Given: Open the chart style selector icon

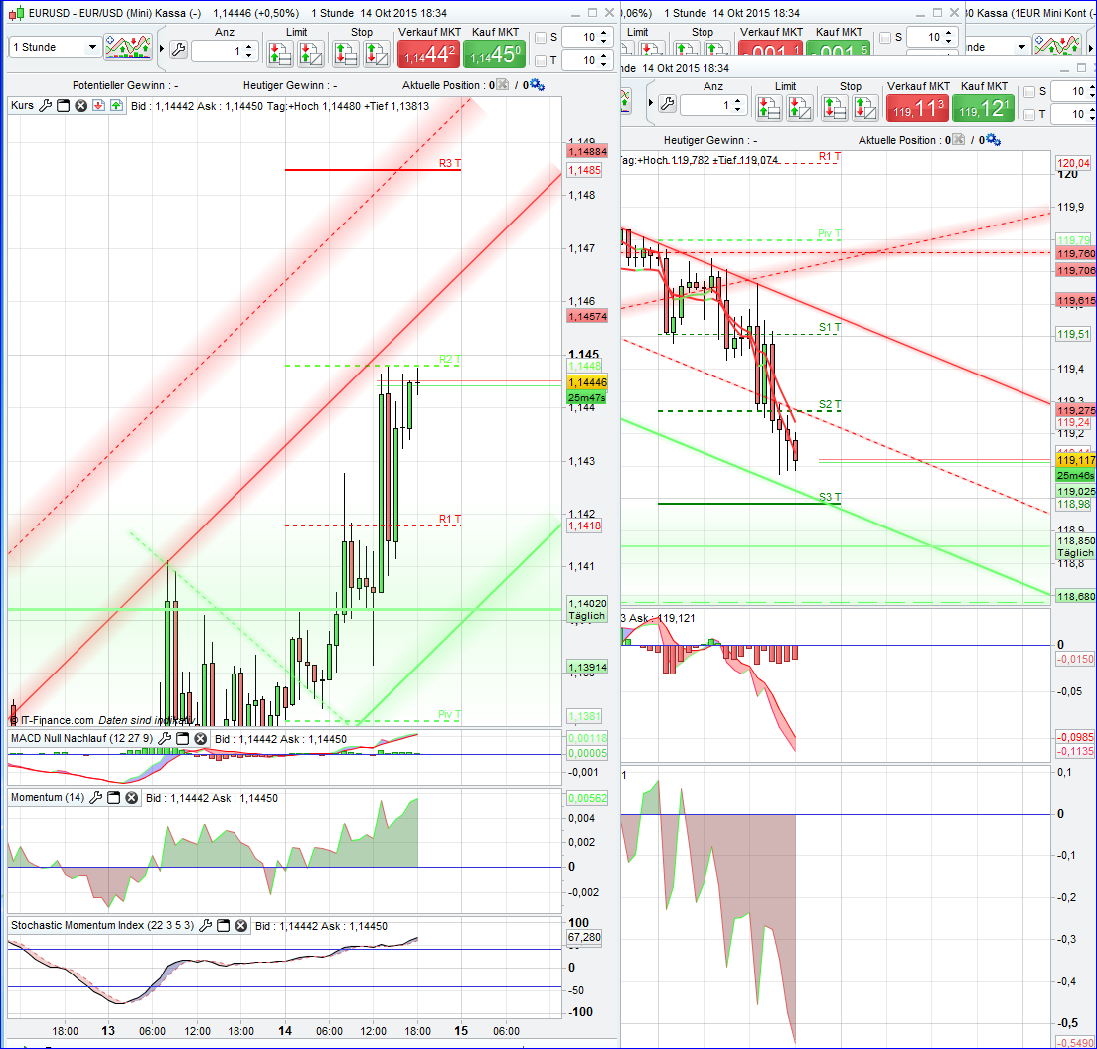Looking at the screenshot, I should click(x=128, y=47).
